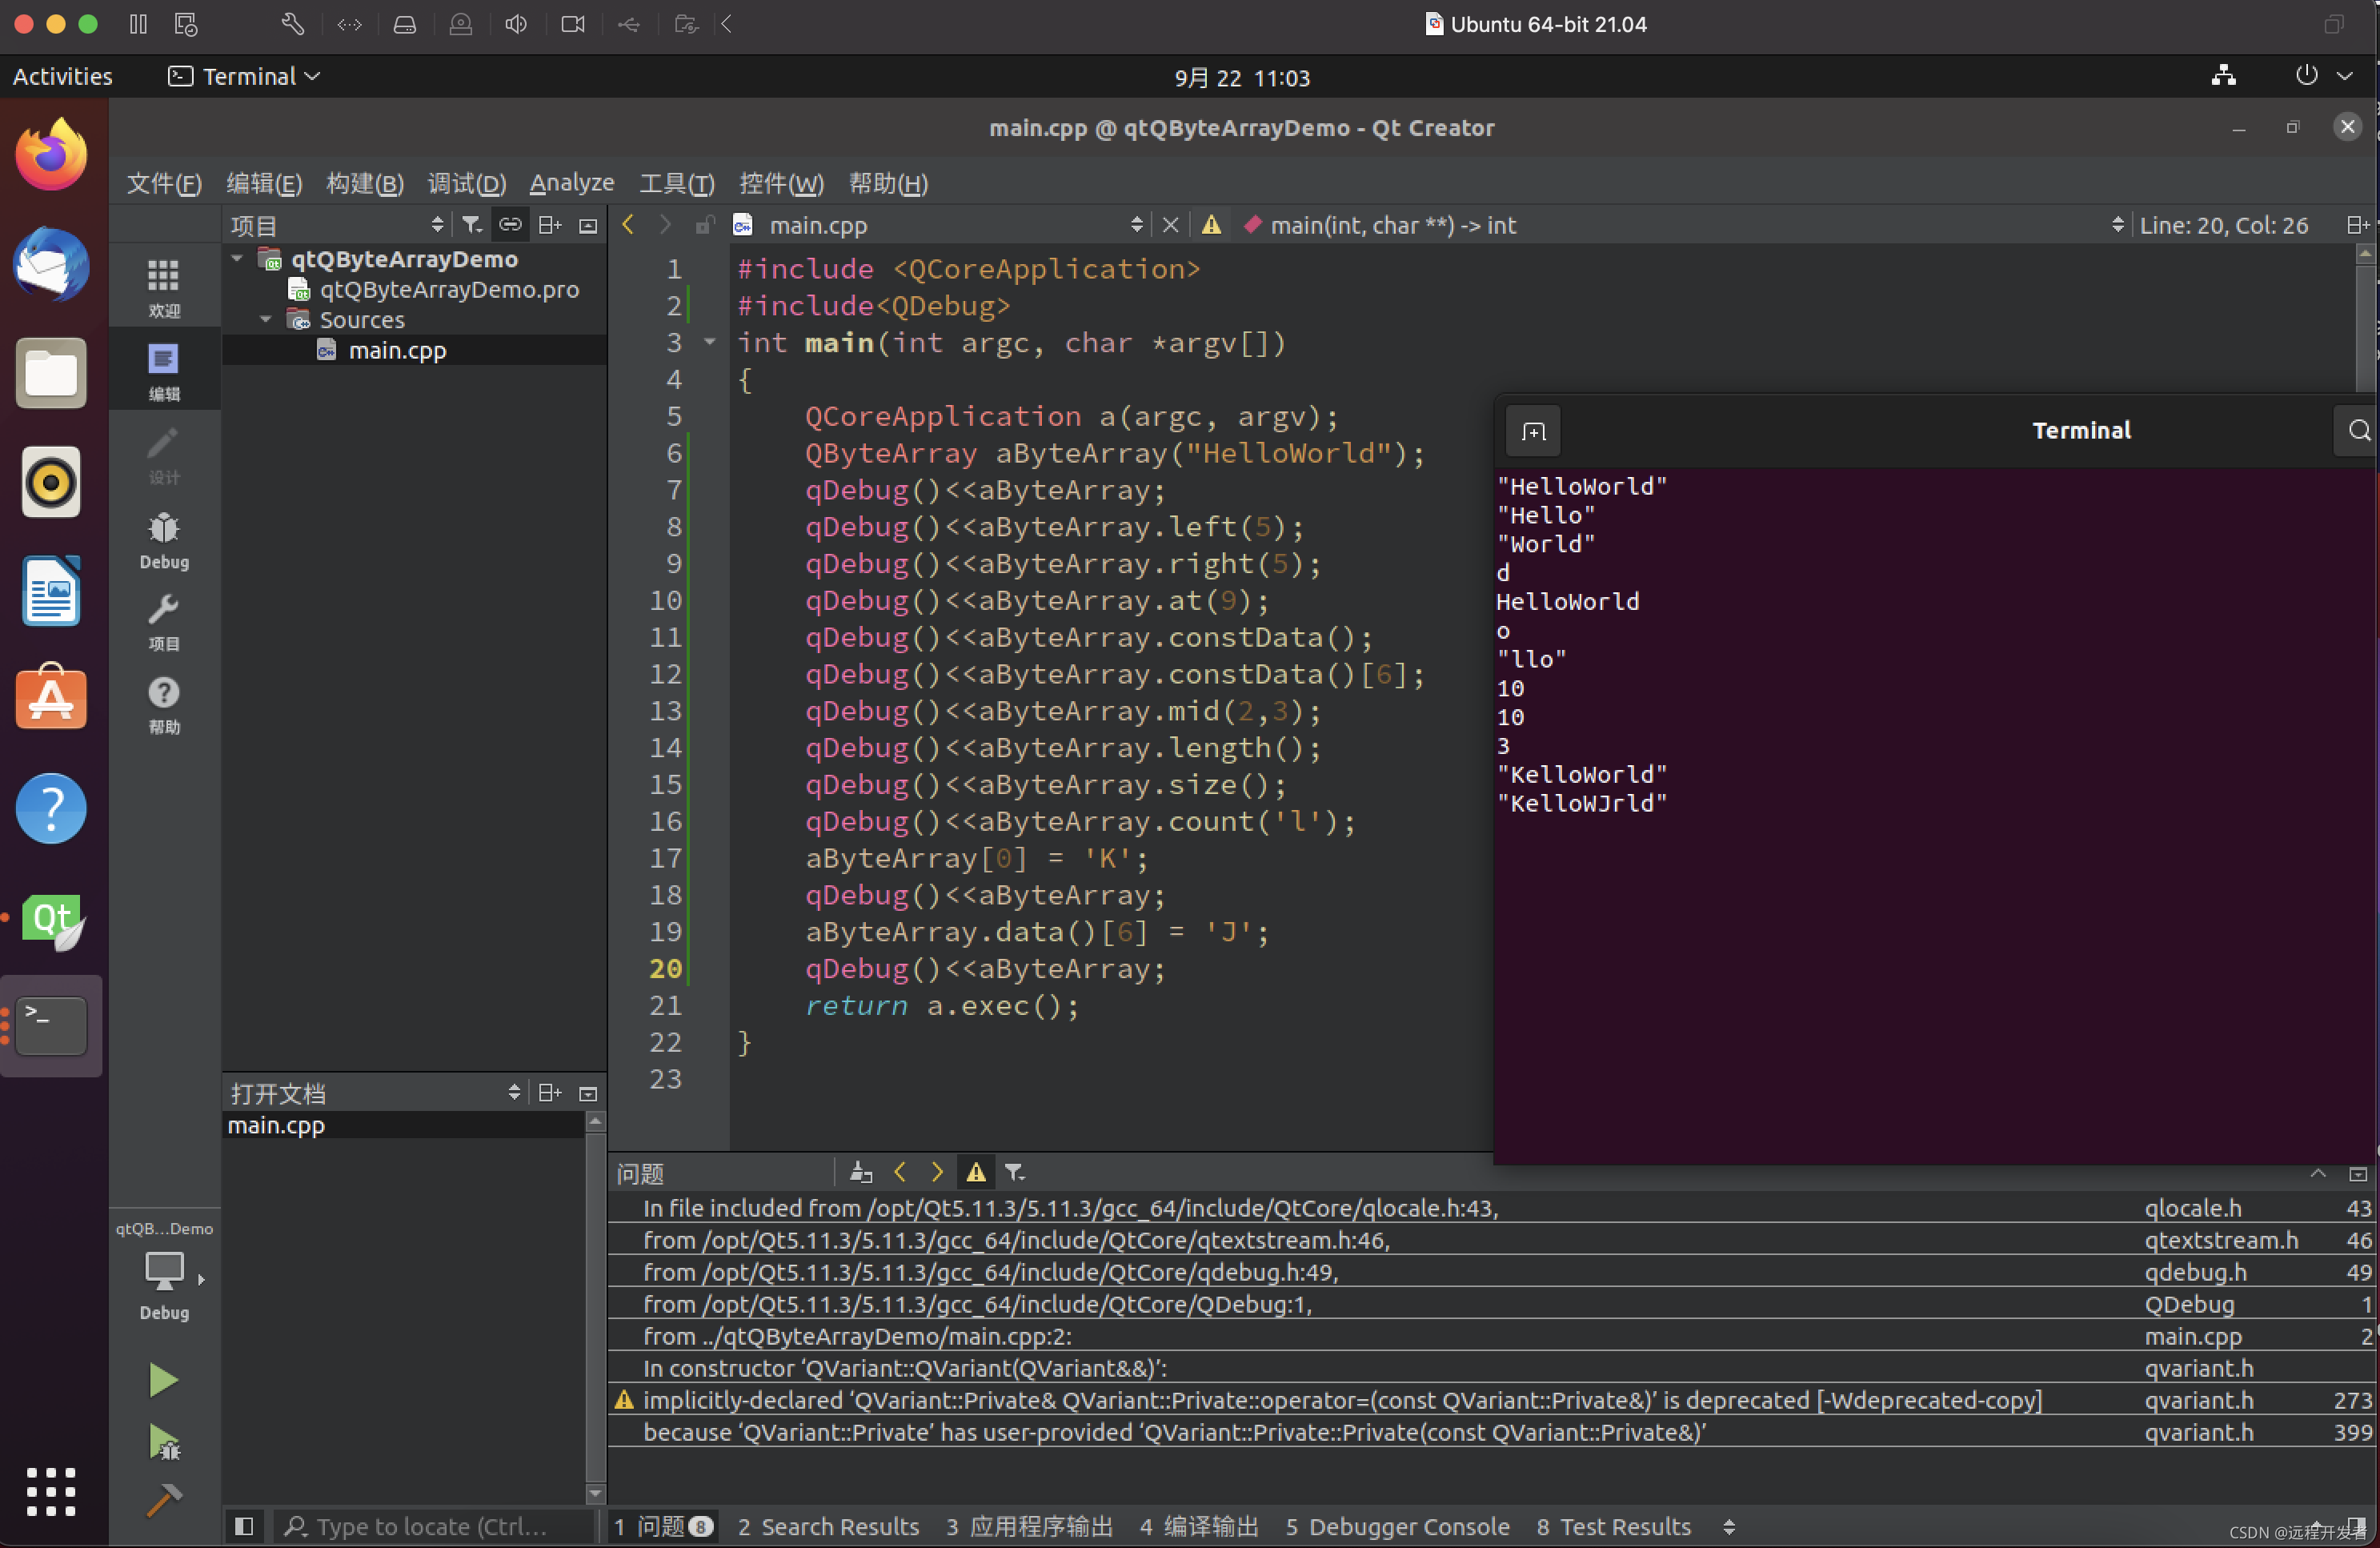Click Type to locate search field

(x=432, y=1526)
